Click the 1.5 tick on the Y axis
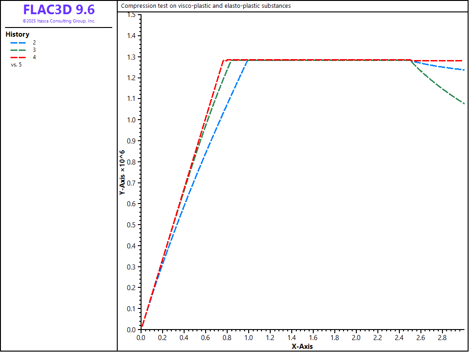The width and height of the screenshot is (469, 352). coord(131,15)
